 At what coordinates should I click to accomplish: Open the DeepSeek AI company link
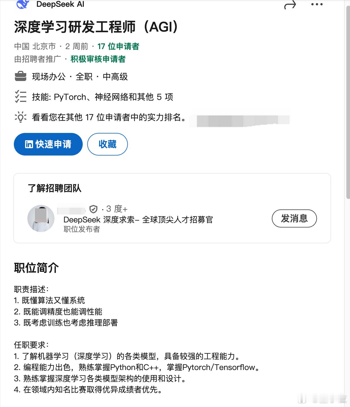click(60, 4)
